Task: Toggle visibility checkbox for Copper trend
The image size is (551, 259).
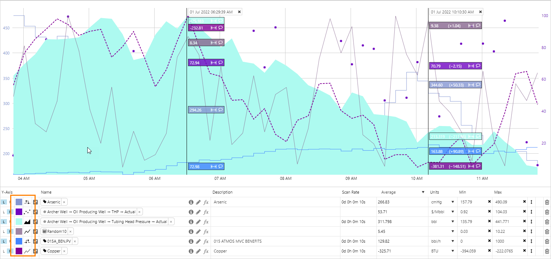Action: 36,251
